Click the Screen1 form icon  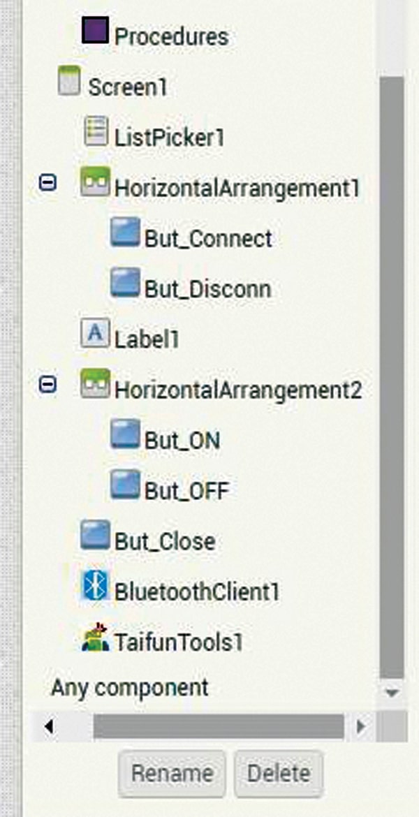click(70, 82)
